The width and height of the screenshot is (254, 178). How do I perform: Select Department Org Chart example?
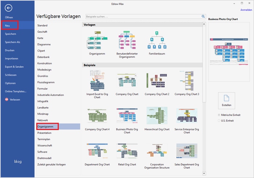tap(97, 154)
